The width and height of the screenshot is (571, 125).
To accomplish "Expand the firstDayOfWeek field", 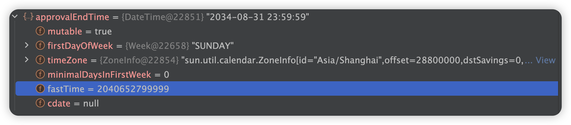I will [x=27, y=46].
